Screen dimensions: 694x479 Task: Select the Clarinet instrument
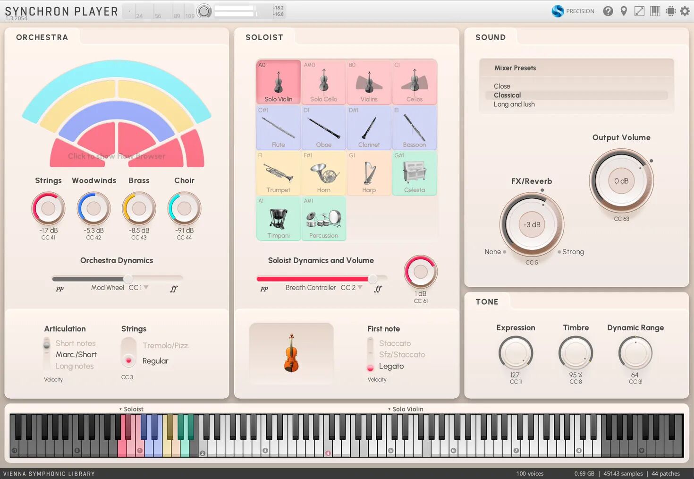point(369,128)
